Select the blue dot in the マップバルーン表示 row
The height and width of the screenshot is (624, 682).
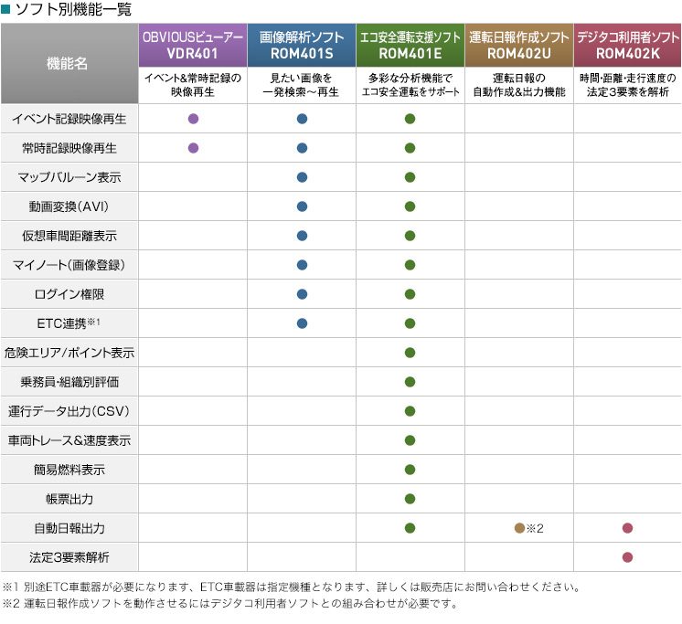click(302, 177)
